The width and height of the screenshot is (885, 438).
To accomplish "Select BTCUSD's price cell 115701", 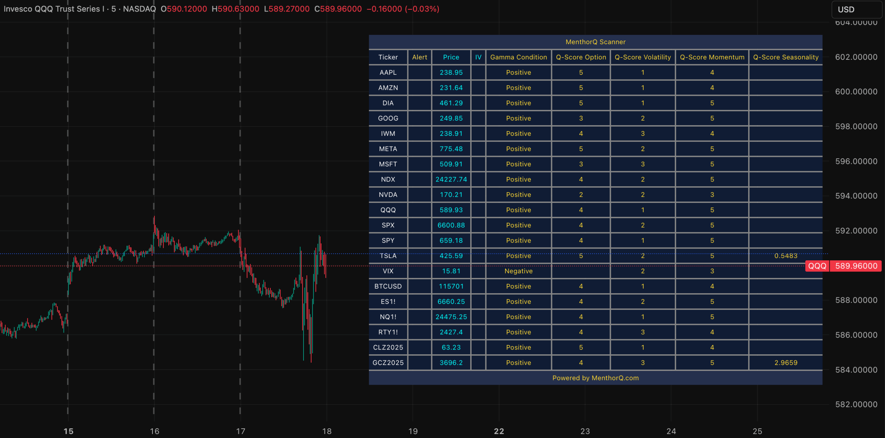I will [x=451, y=286].
